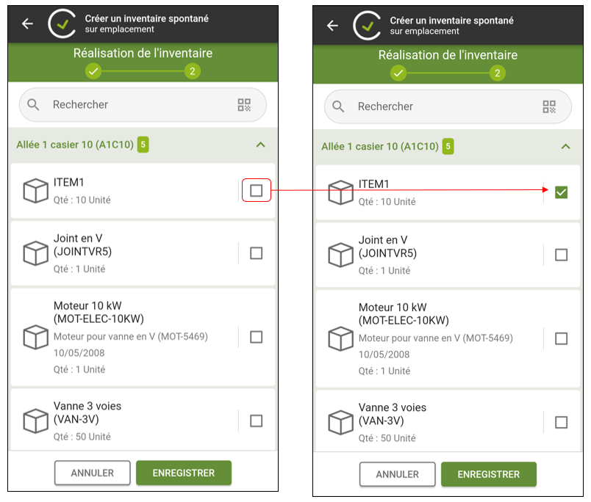Click ITEM1 box icon on left screen
Image resolution: width=591 pixels, height=502 pixels.
pyautogui.click(x=36, y=191)
